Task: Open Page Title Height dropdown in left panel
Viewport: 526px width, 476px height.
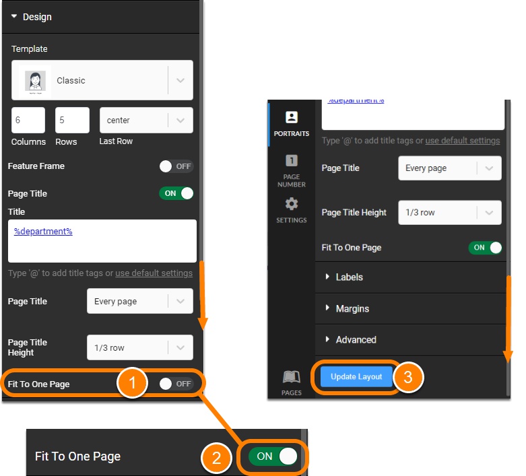Action: point(139,347)
